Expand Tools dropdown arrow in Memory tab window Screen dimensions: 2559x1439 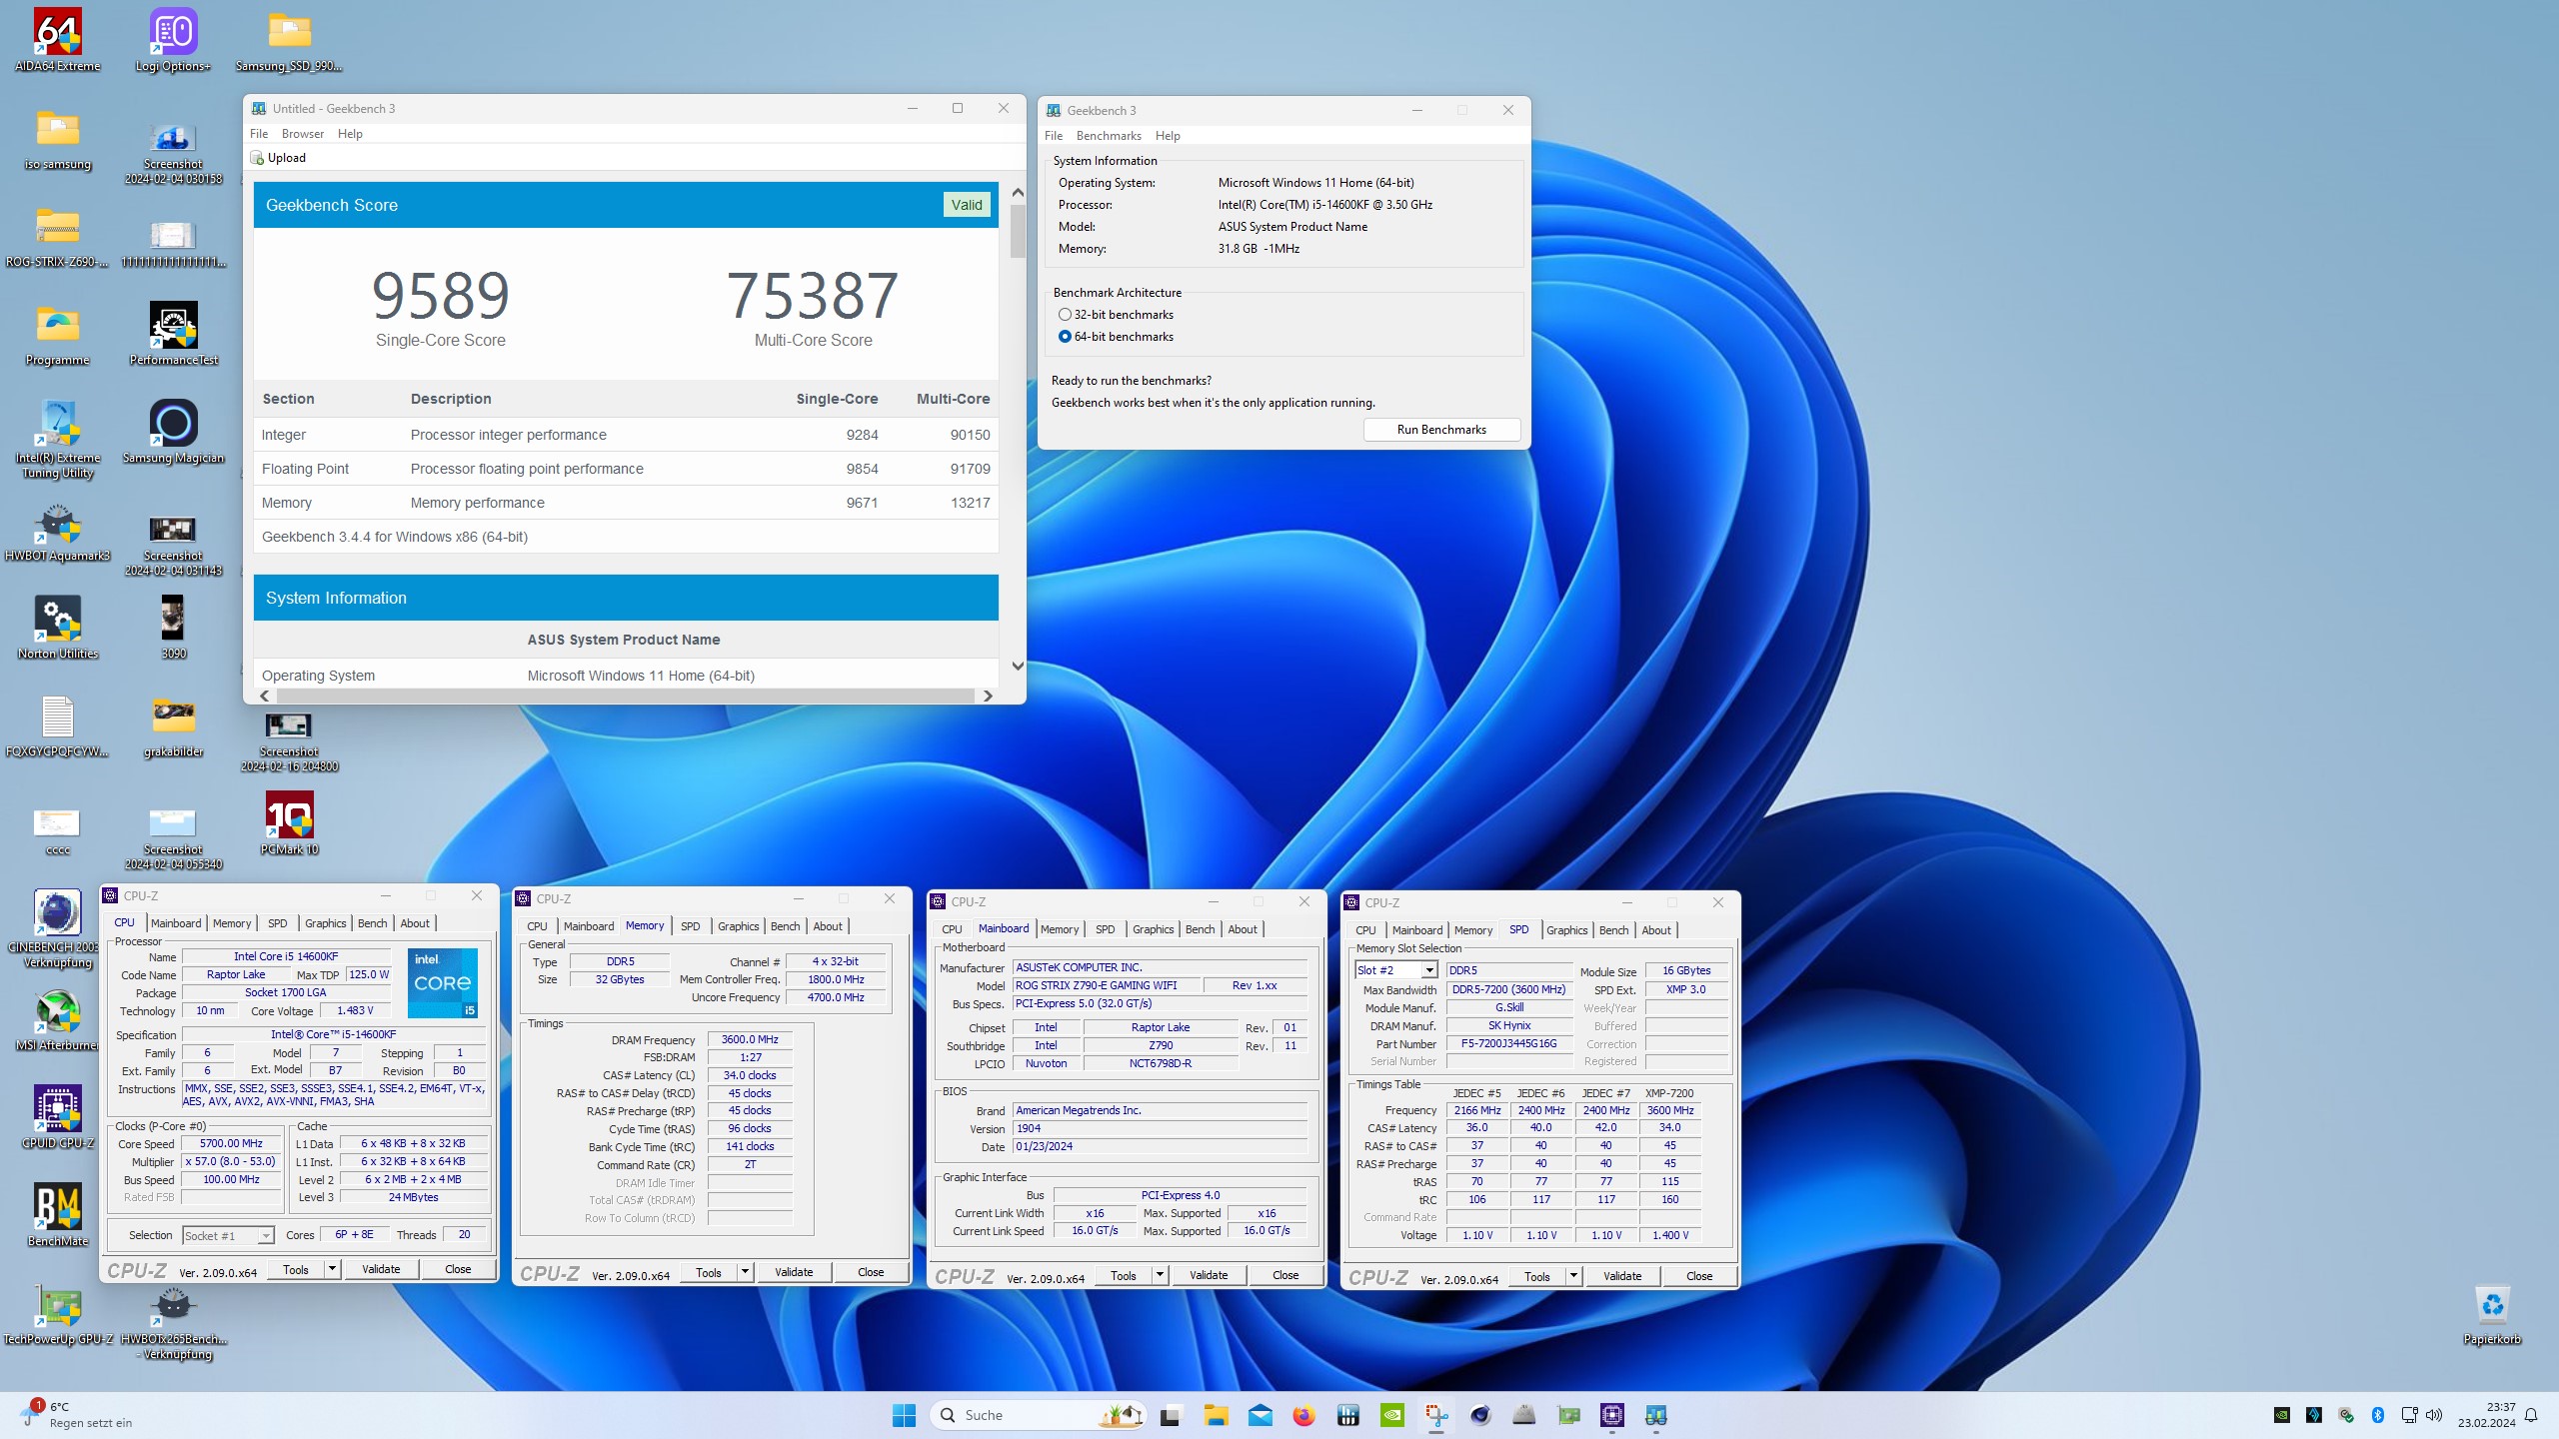click(745, 1272)
